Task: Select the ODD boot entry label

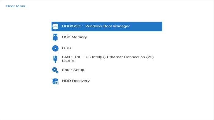Action: [67, 48]
